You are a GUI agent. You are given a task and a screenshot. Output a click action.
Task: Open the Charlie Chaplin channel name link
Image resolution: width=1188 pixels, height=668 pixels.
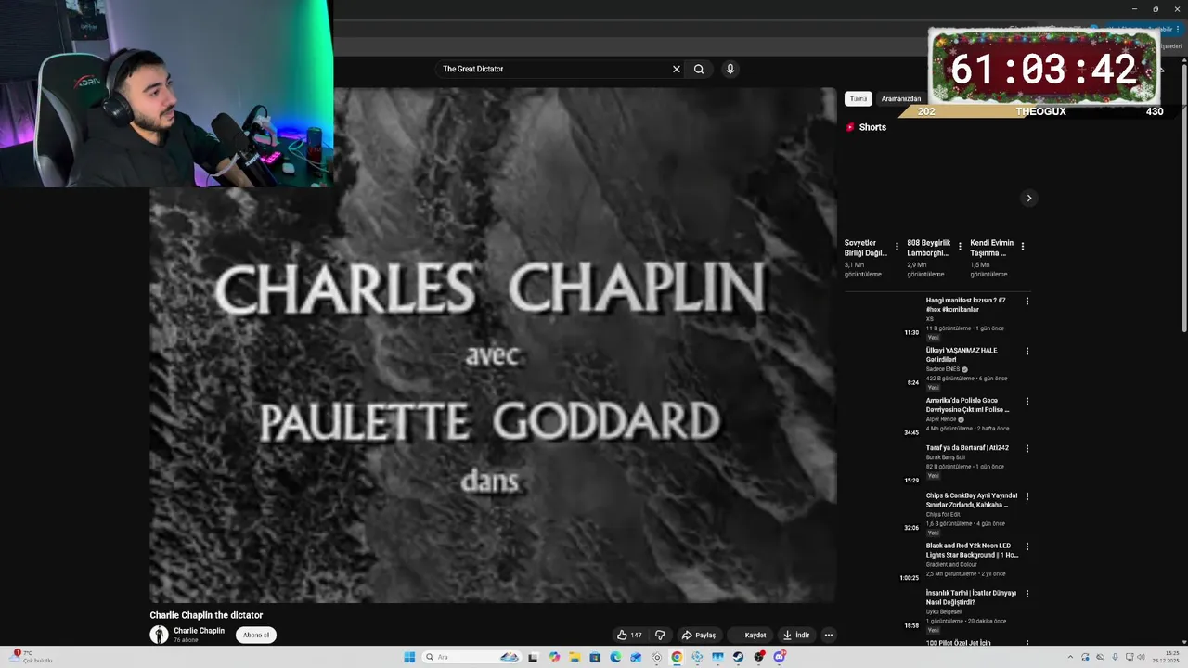pyautogui.click(x=200, y=631)
